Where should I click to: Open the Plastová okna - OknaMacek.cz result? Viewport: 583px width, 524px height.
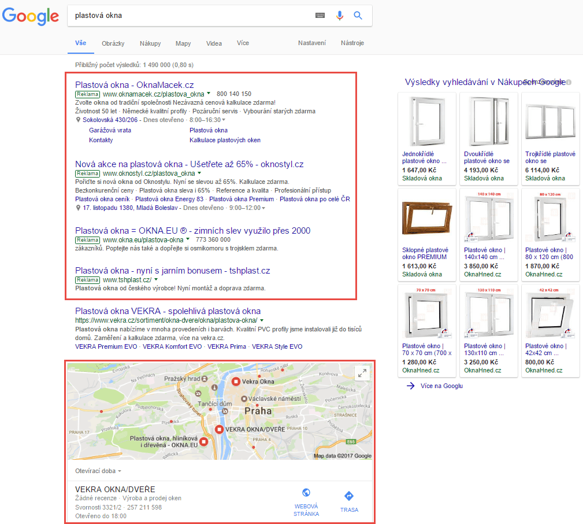tap(134, 84)
